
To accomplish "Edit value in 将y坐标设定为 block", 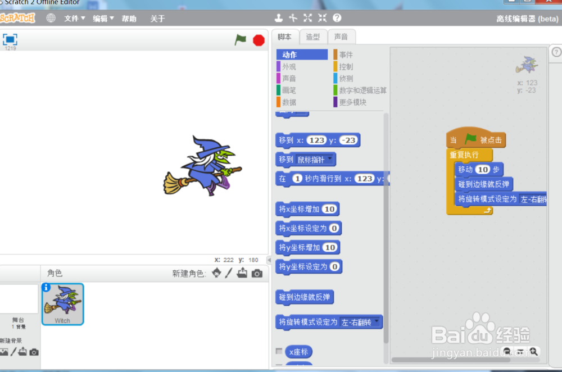I will [335, 266].
